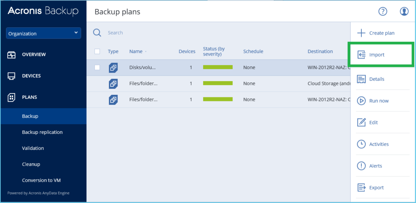Open Activities clock icon
Viewport: 416px width, 203px height.
click(x=361, y=144)
